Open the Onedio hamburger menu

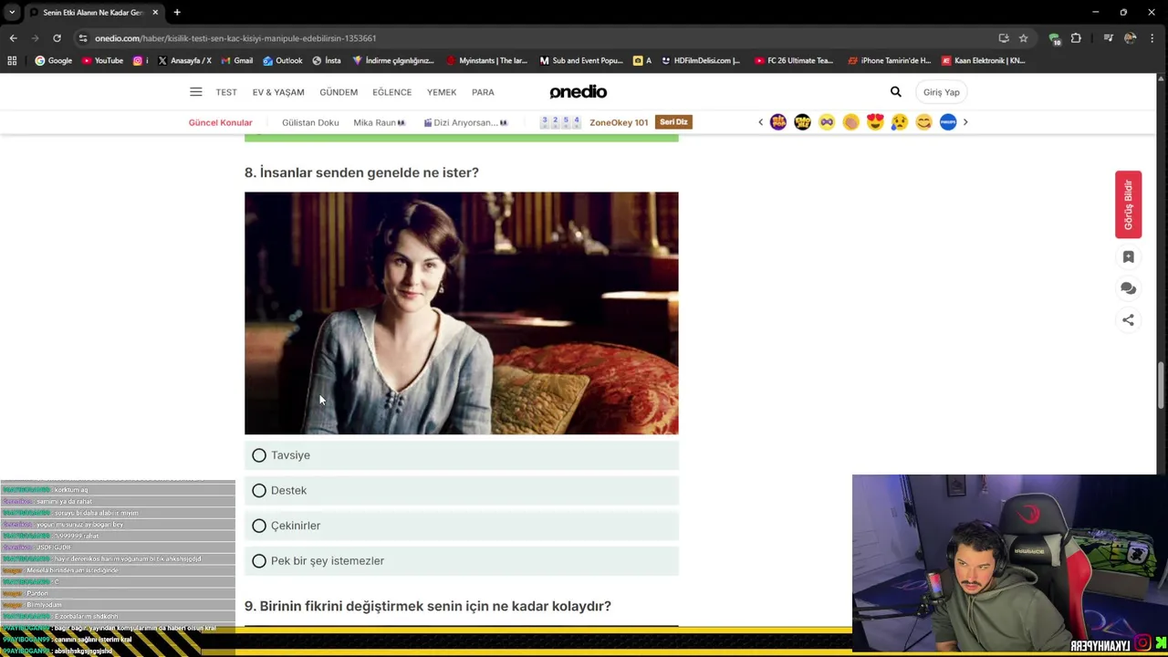pos(195,92)
